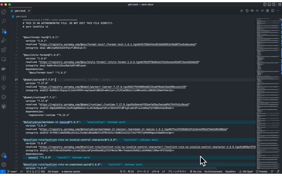Toggle the primary side bar visibility

click(265, 4)
